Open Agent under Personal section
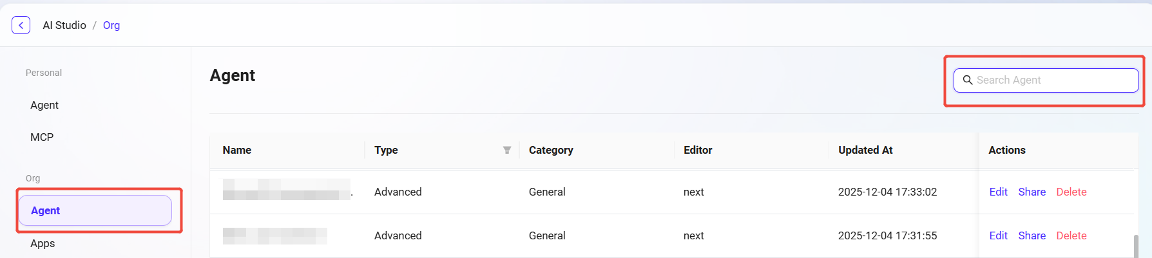The width and height of the screenshot is (1152, 258). tap(44, 105)
